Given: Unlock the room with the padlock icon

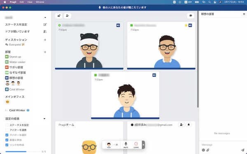Looking at the screenshot, I should 59,16.
